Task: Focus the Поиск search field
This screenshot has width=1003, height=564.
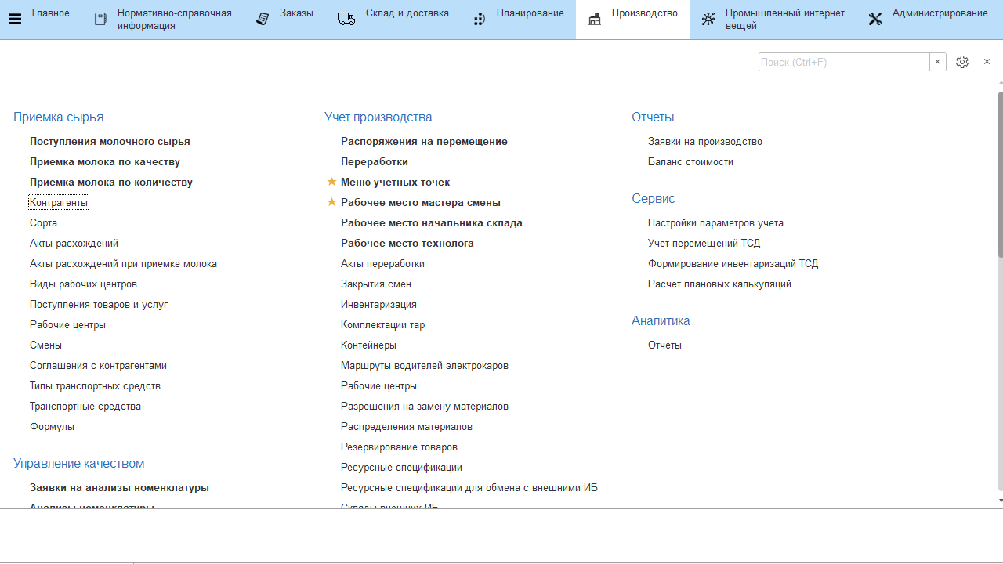Action: (843, 62)
